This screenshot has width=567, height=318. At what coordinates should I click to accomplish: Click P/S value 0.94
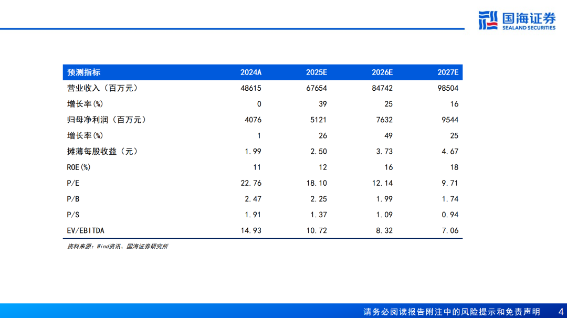[x=450, y=215]
